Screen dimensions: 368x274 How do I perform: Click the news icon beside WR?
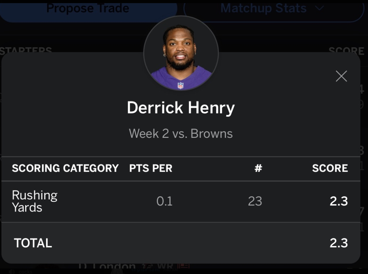tap(183, 266)
